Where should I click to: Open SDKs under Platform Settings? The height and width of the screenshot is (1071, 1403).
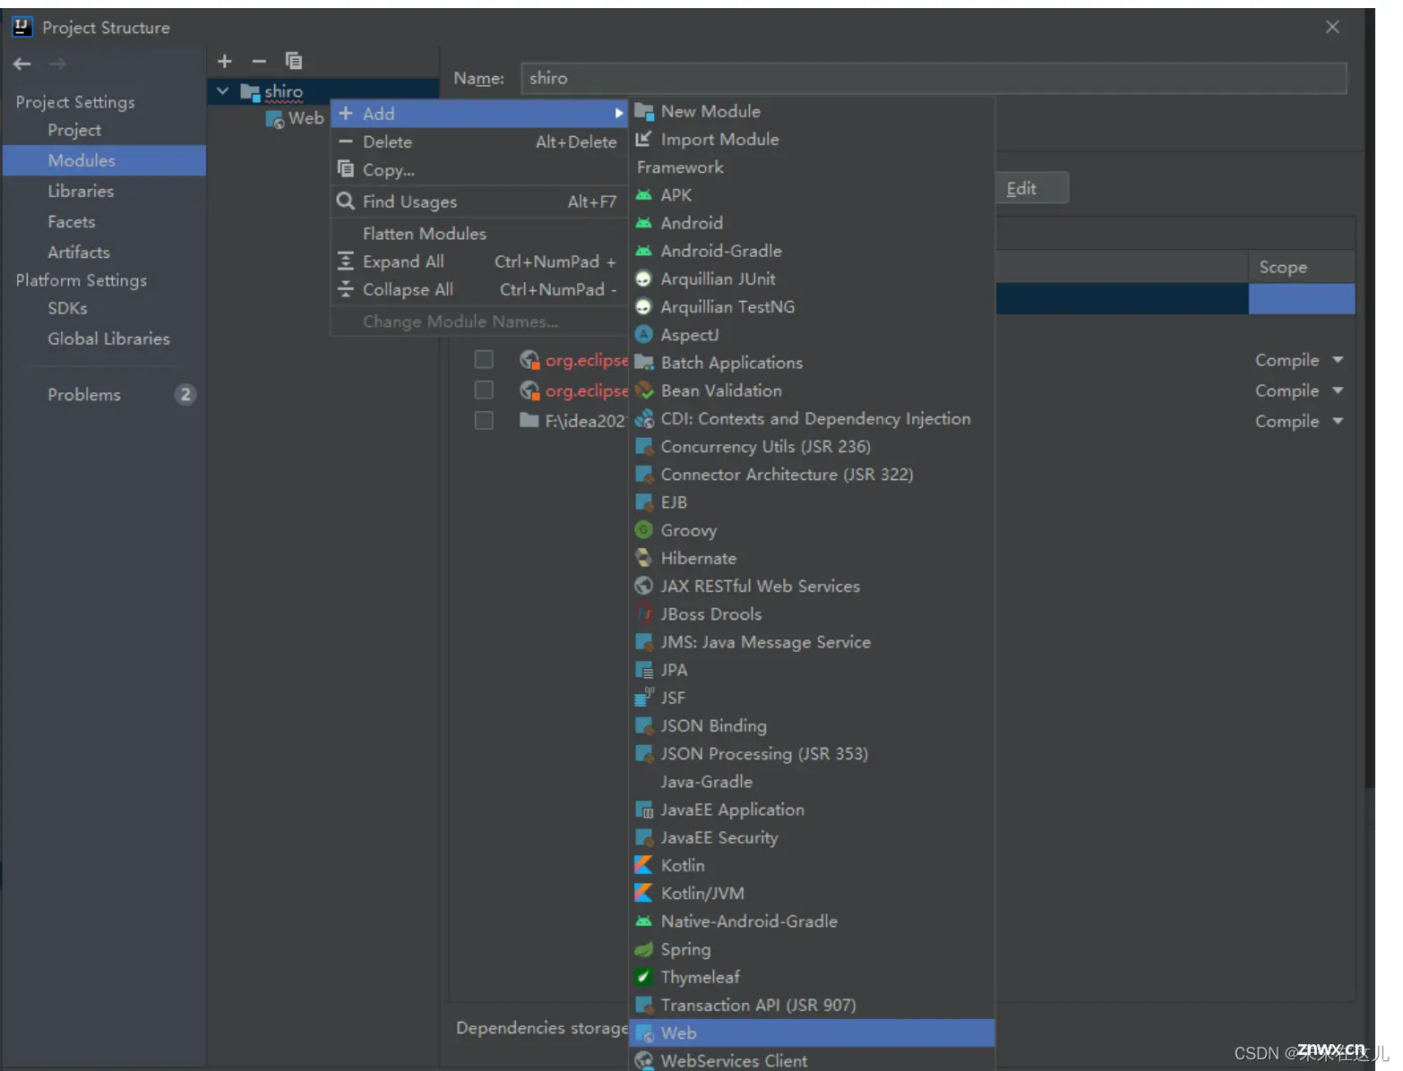pos(67,308)
